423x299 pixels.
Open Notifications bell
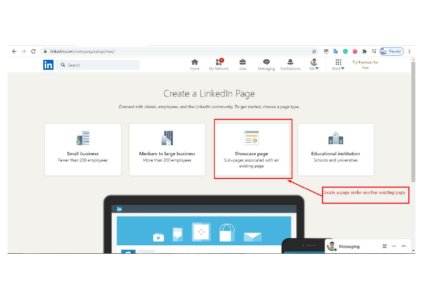click(x=290, y=65)
